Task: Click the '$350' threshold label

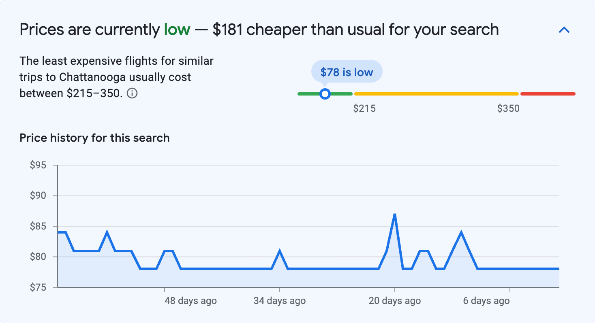Action: click(509, 108)
